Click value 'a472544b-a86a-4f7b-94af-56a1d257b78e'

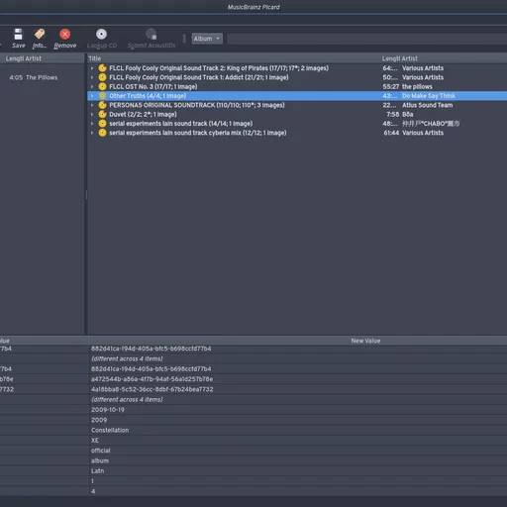(x=152, y=379)
